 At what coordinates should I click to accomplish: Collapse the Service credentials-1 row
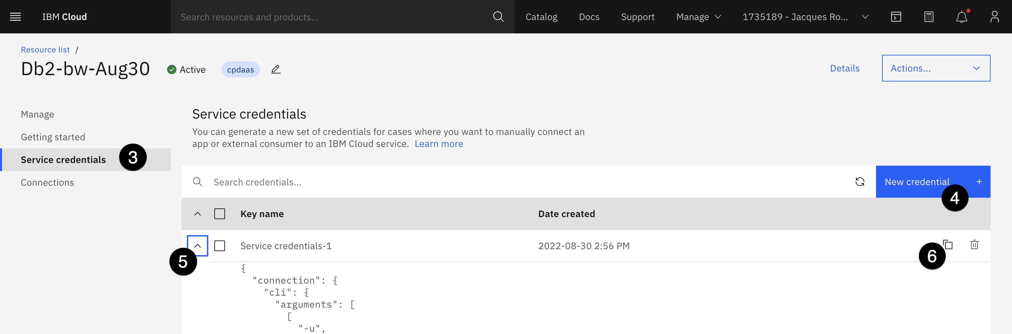(x=198, y=246)
